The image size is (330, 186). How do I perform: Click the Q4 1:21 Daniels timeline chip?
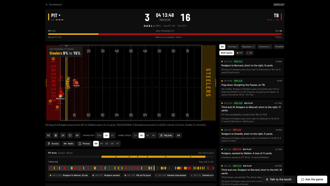[202, 175]
